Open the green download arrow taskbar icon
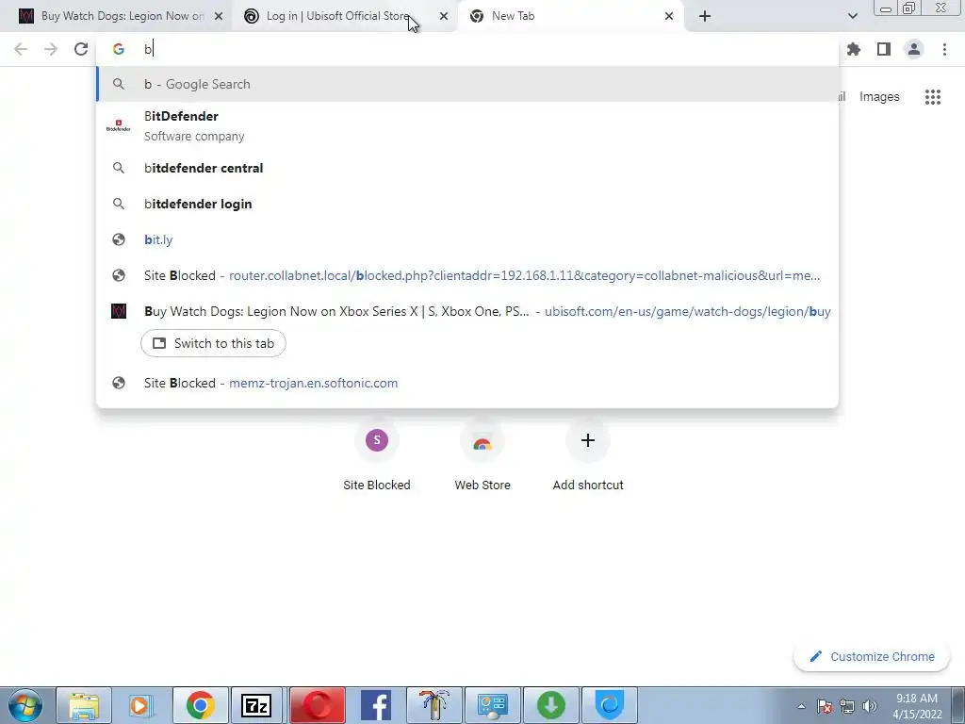The width and height of the screenshot is (965, 724). point(550,705)
